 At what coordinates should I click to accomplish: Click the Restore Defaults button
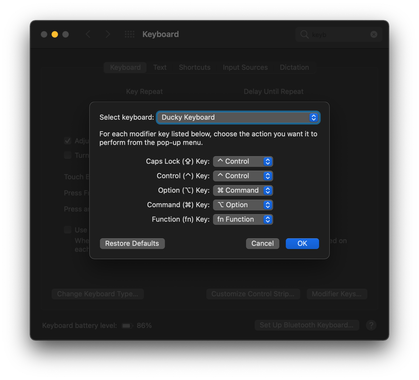point(132,243)
